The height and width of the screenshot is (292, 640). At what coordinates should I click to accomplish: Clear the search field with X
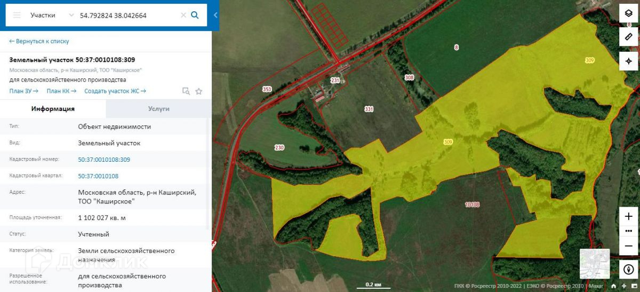[x=183, y=15]
